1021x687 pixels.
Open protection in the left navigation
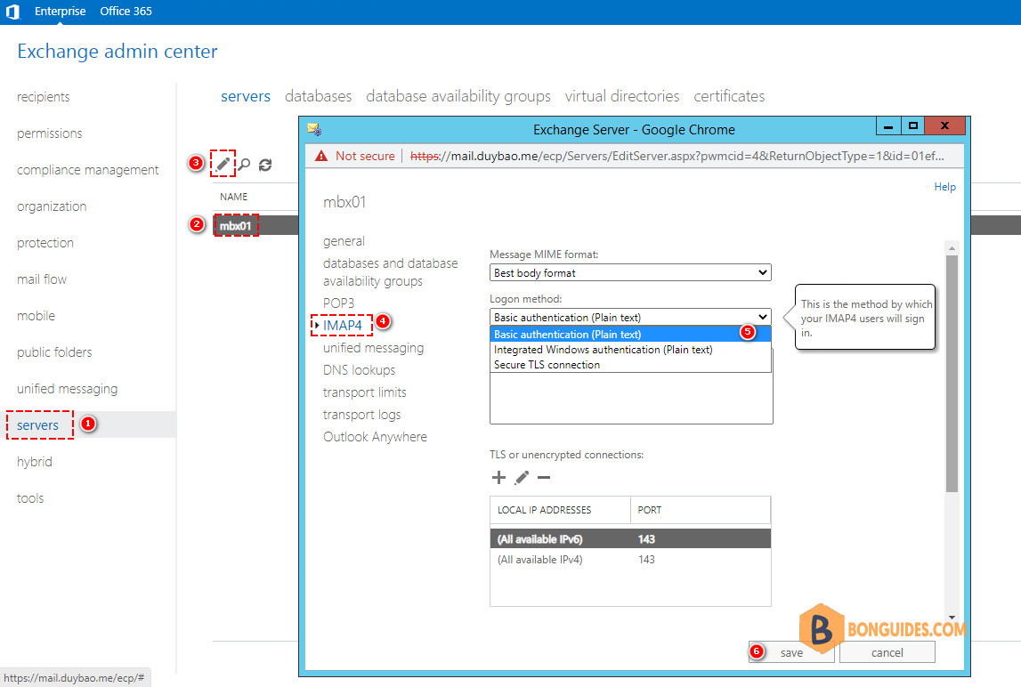point(45,243)
